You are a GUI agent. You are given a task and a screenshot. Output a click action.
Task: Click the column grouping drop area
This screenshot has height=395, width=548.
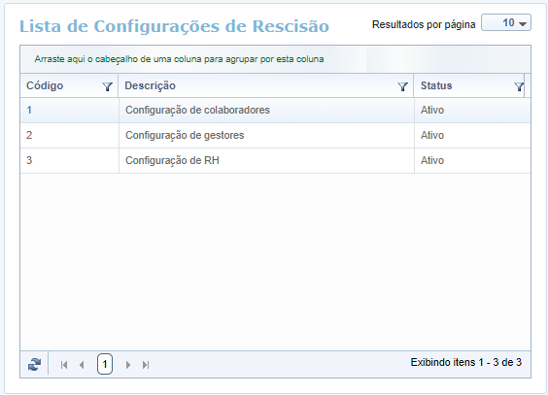click(x=275, y=59)
